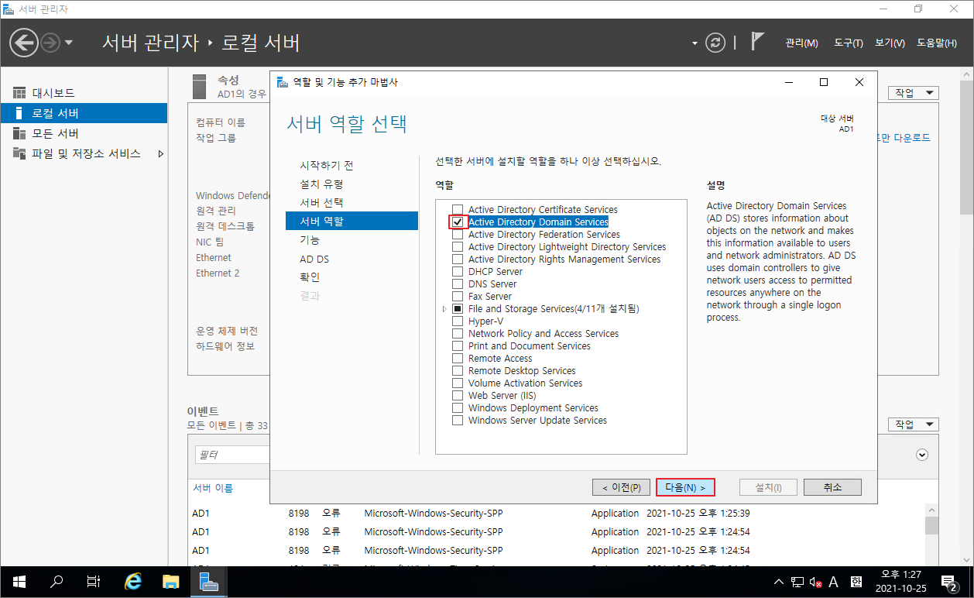This screenshot has height=598, width=974.
Task: Open the 보기(V) menu
Action: [890, 43]
